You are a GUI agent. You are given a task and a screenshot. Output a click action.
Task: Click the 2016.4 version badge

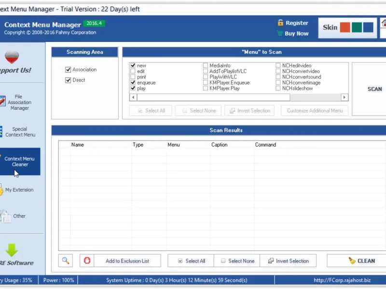click(94, 23)
